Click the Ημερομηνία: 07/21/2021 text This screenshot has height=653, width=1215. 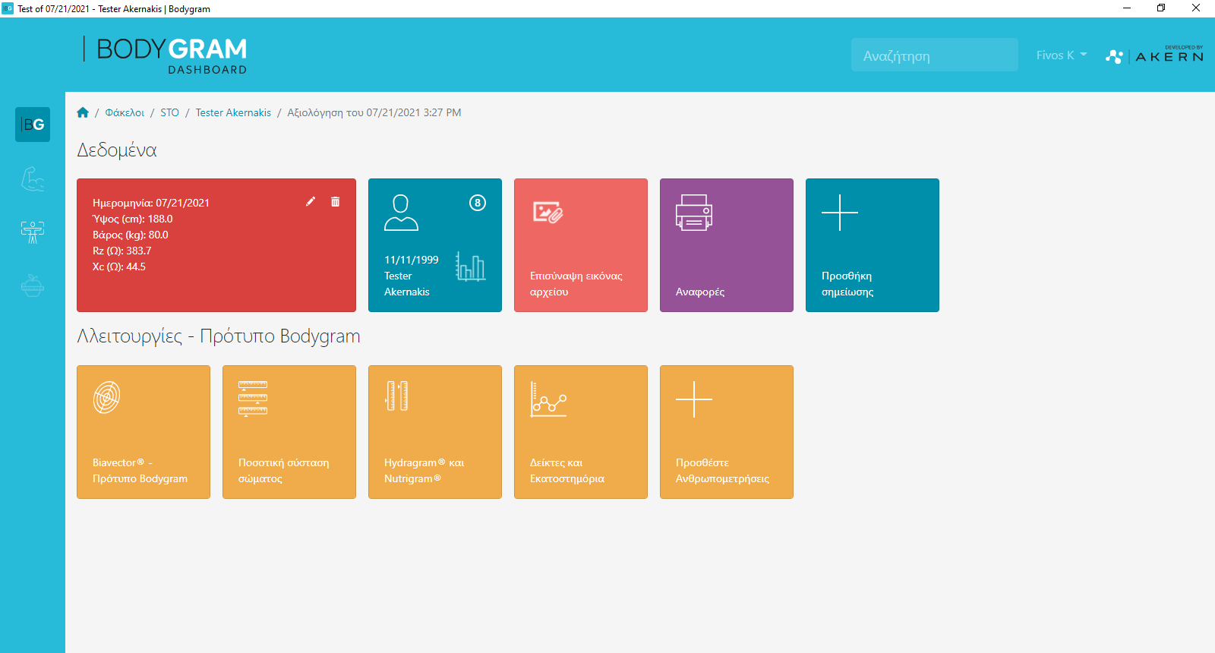click(x=151, y=203)
